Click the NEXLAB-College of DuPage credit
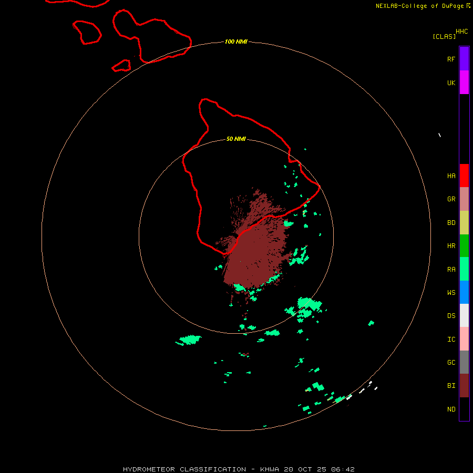Screen dimensions: 473x473 pos(419,6)
